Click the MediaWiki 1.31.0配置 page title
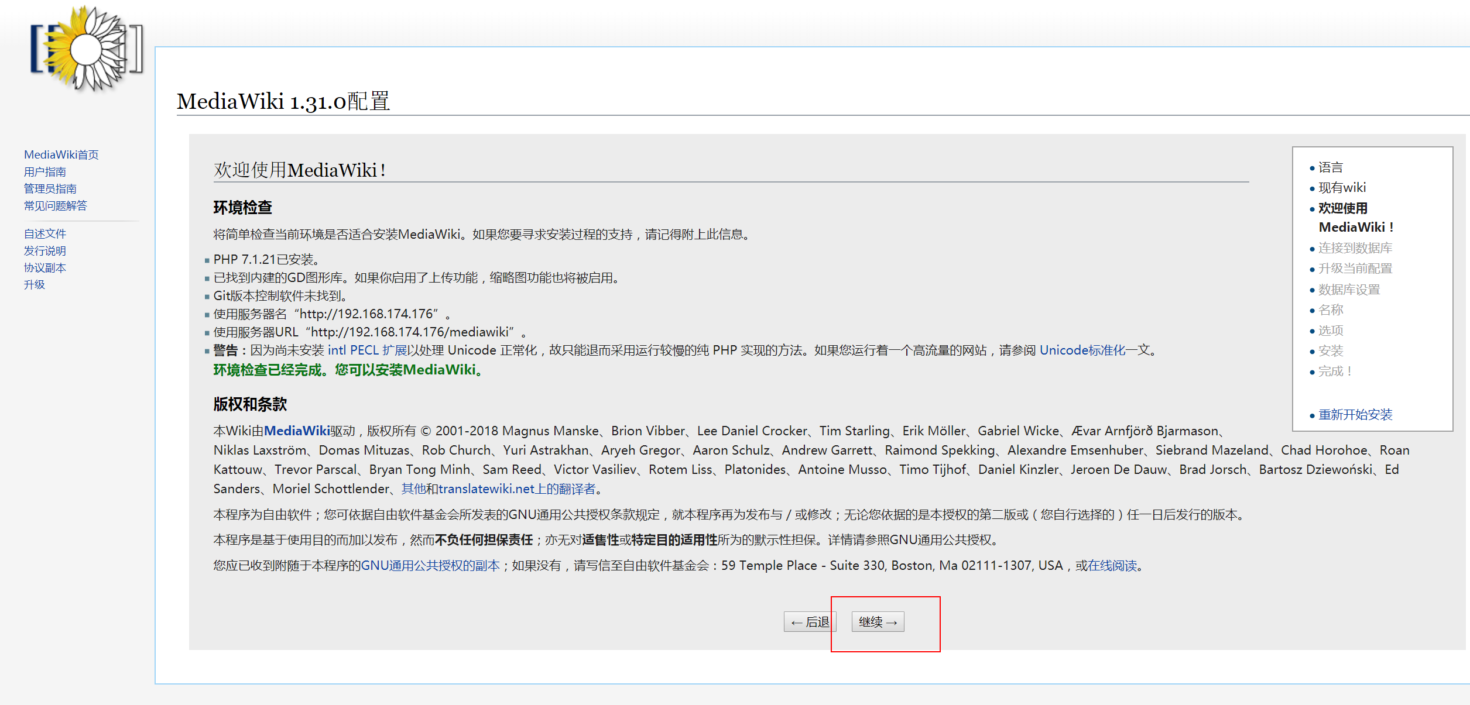Image resolution: width=1470 pixels, height=705 pixels. coord(283,101)
